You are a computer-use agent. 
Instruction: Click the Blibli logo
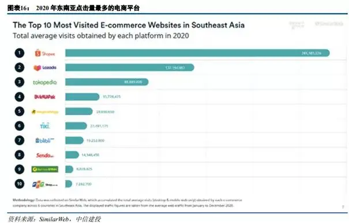pyautogui.click(x=45, y=140)
